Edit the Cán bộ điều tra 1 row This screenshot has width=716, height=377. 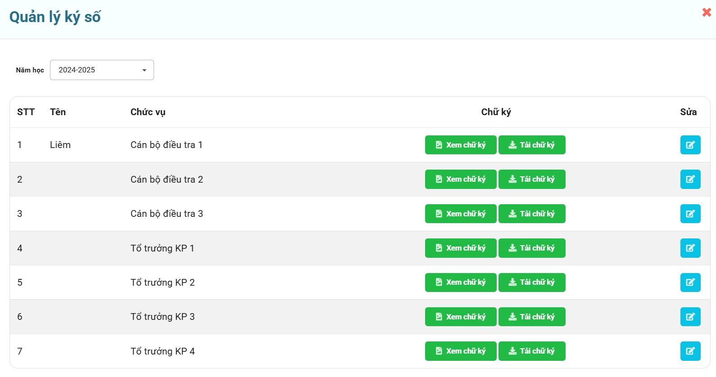click(690, 145)
